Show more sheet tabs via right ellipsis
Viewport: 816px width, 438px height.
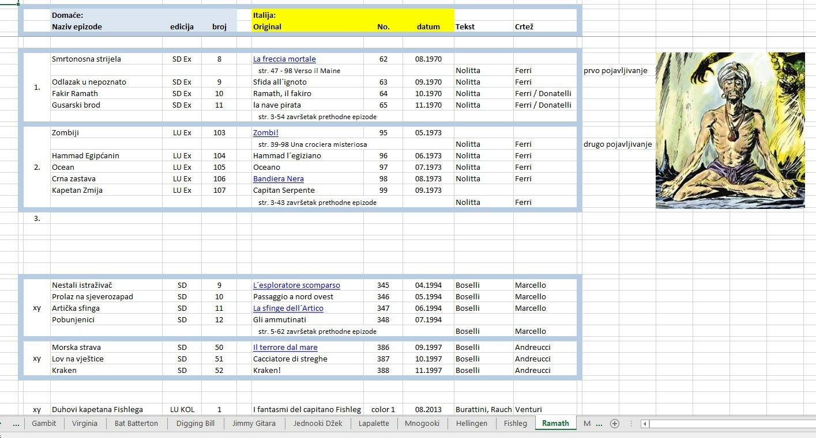click(x=599, y=424)
